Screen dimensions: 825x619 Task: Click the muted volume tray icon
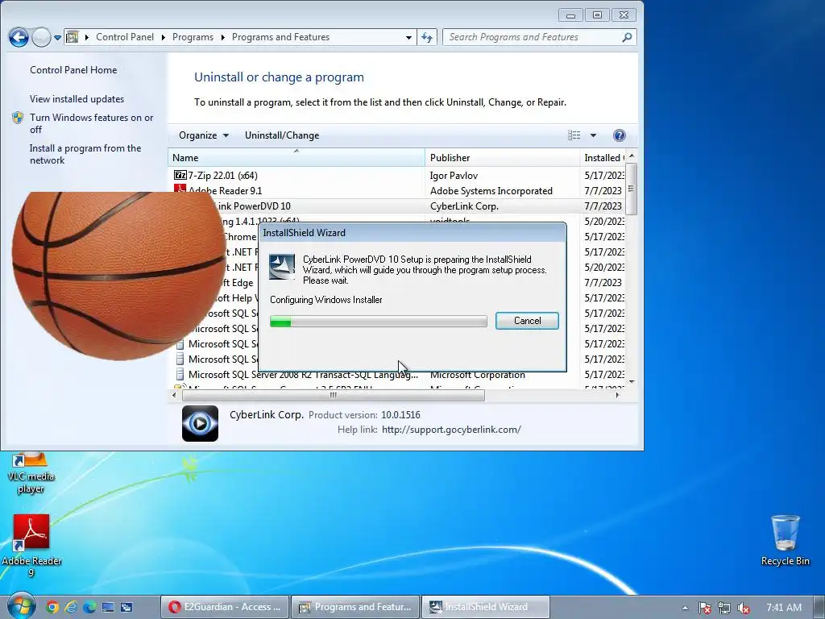(x=744, y=608)
